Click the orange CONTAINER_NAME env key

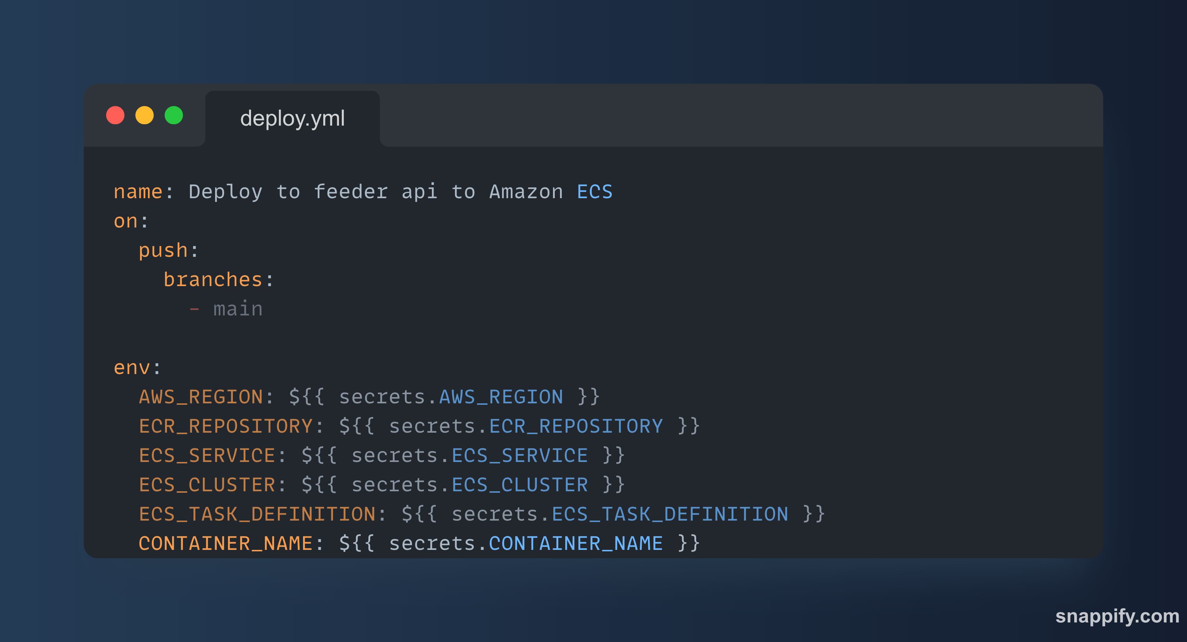(226, 544)
